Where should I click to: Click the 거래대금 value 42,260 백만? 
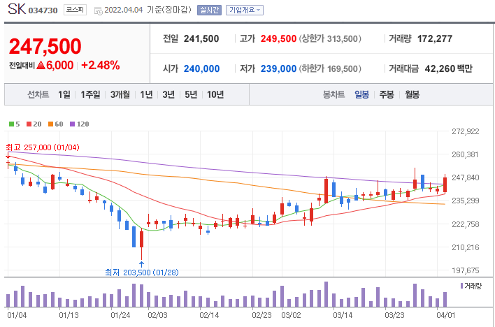click(449, 68)
